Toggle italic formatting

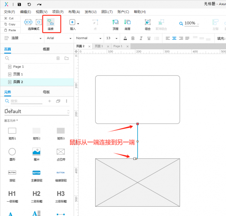(x=141, y=38)
